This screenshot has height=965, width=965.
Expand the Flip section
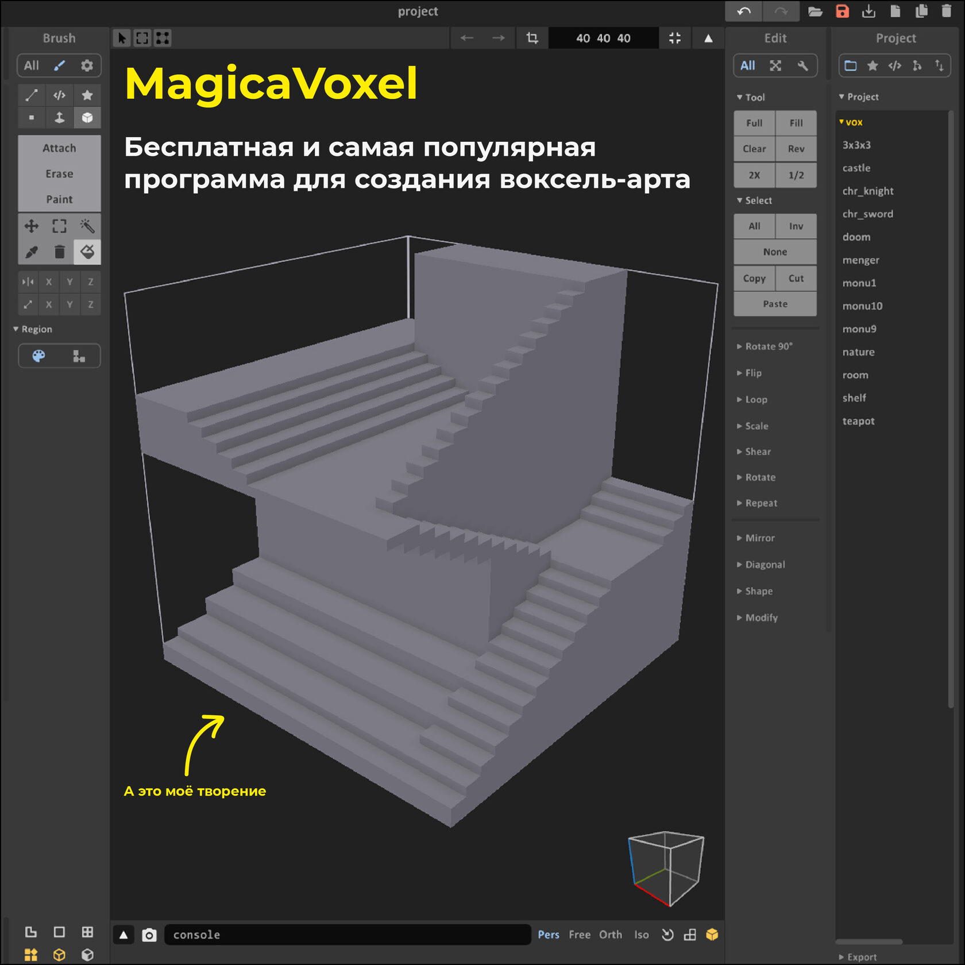coord(749,373)
